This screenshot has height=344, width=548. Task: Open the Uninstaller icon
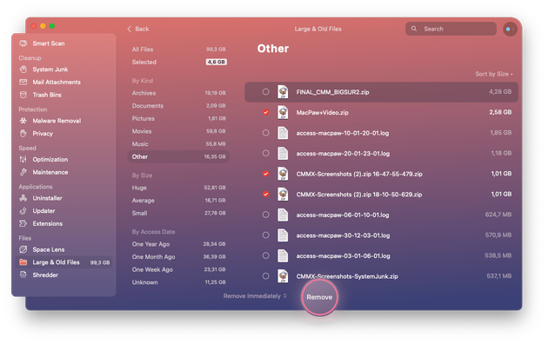point(23,198)
